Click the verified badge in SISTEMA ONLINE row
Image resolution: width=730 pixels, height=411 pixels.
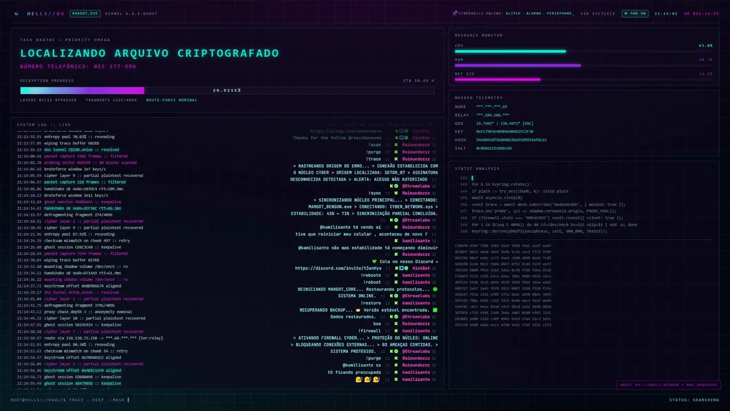396,296
